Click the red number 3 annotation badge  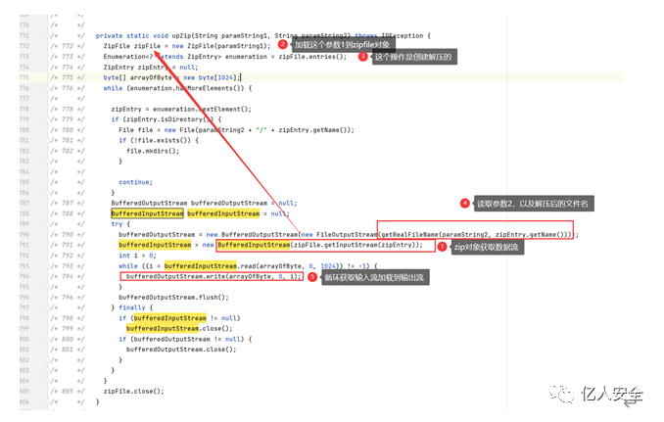click(x=362, y=57)
